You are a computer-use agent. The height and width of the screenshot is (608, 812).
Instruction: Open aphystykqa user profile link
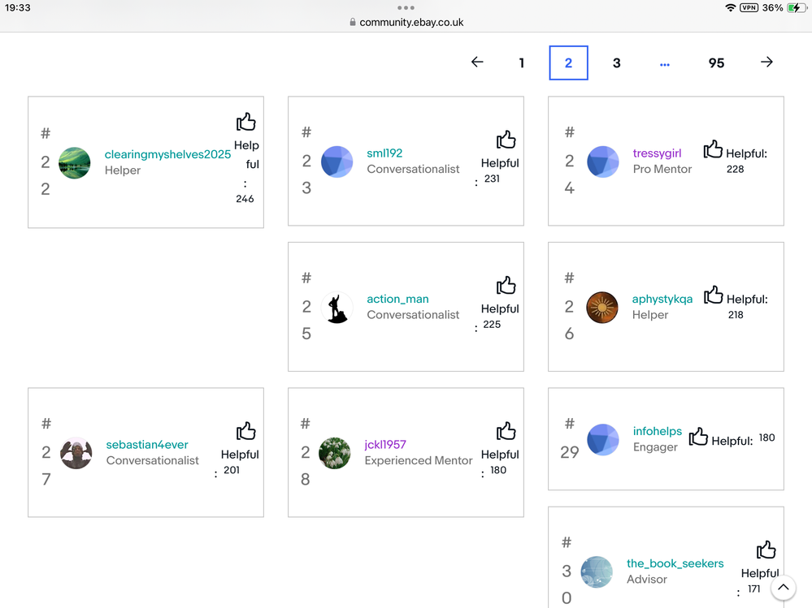(x=662, y=299)
